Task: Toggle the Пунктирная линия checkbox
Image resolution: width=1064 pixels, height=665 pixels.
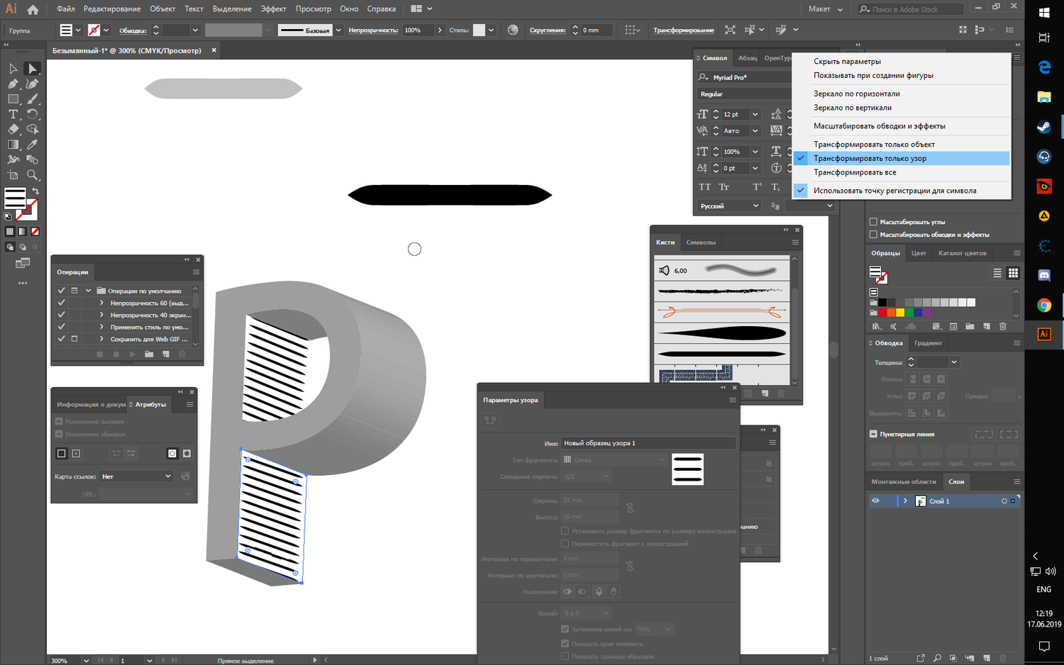Action: pos(873,434)
